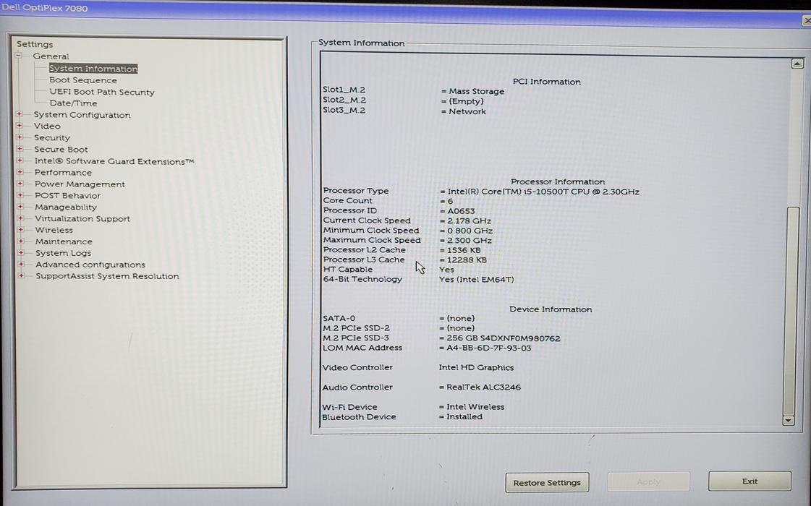
Task: Select the Video category label
Action: (47, 126)
